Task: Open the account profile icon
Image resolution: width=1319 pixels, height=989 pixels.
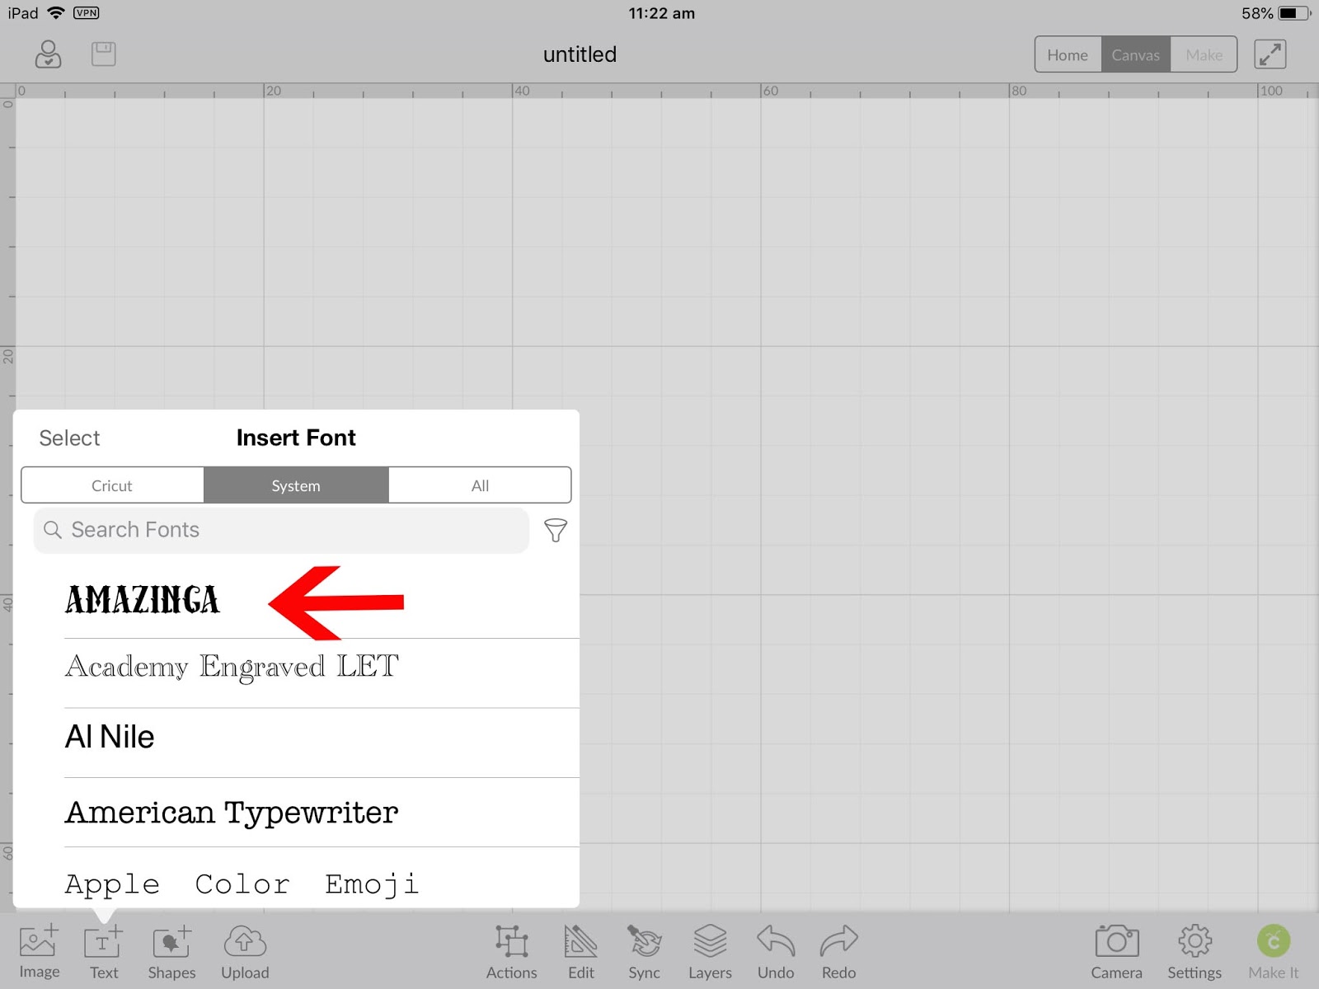Action: [48, 54]
